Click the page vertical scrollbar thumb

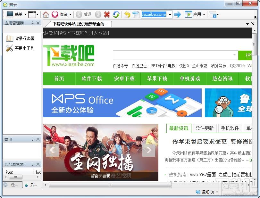pyautogui.click(x=254, y=44)
